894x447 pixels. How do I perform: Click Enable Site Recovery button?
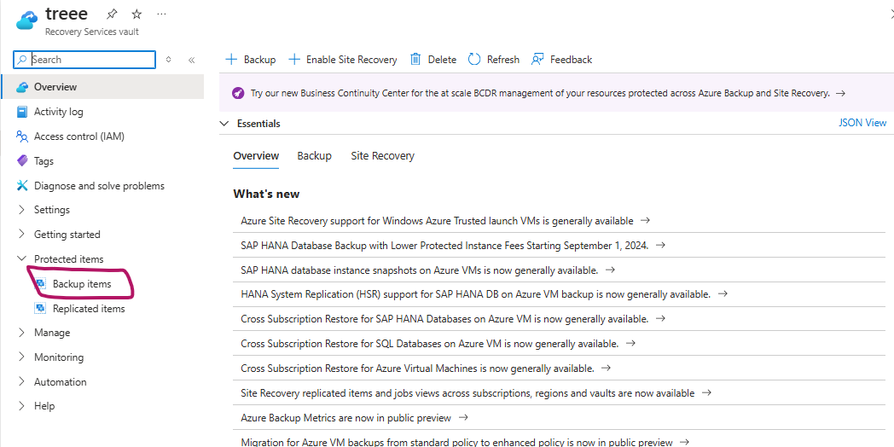tap(343, 60)
